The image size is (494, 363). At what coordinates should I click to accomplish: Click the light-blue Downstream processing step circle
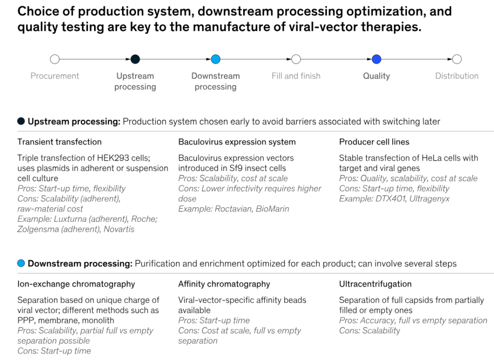216,59
